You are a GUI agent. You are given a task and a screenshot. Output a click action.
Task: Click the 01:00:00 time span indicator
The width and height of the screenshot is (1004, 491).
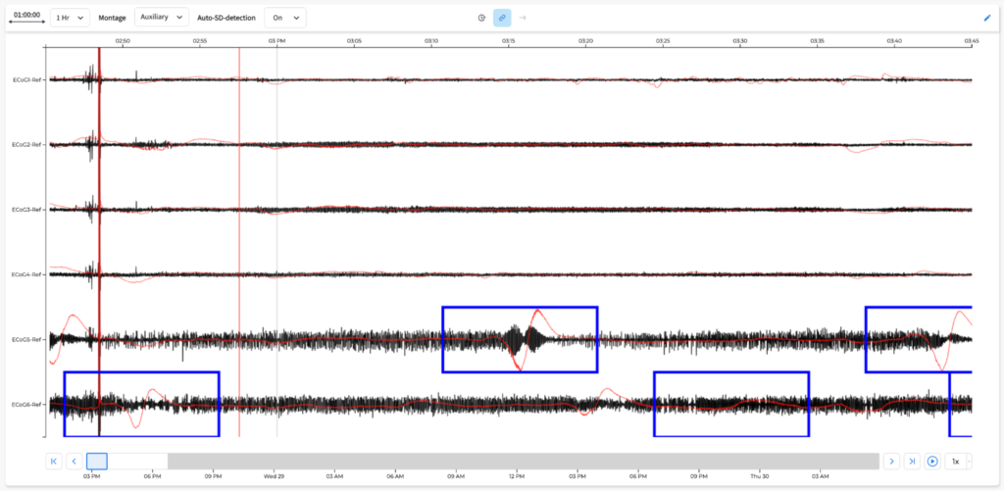[26, 18]
